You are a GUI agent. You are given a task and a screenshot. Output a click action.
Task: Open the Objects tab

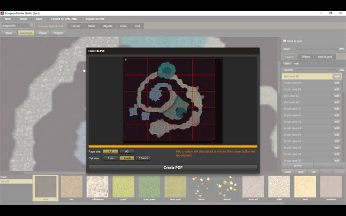pos(107,26)
